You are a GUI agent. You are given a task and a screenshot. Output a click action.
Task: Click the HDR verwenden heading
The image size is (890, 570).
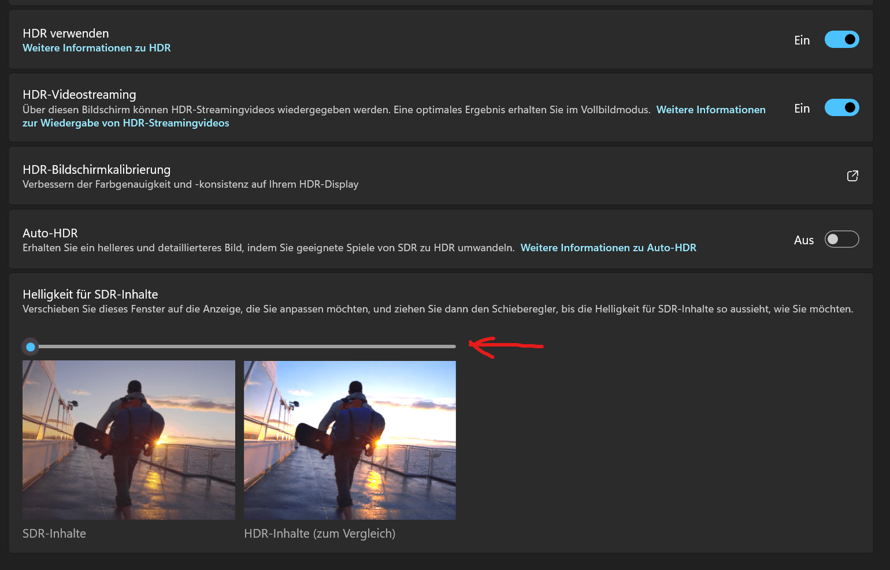(x=66, y=33)
